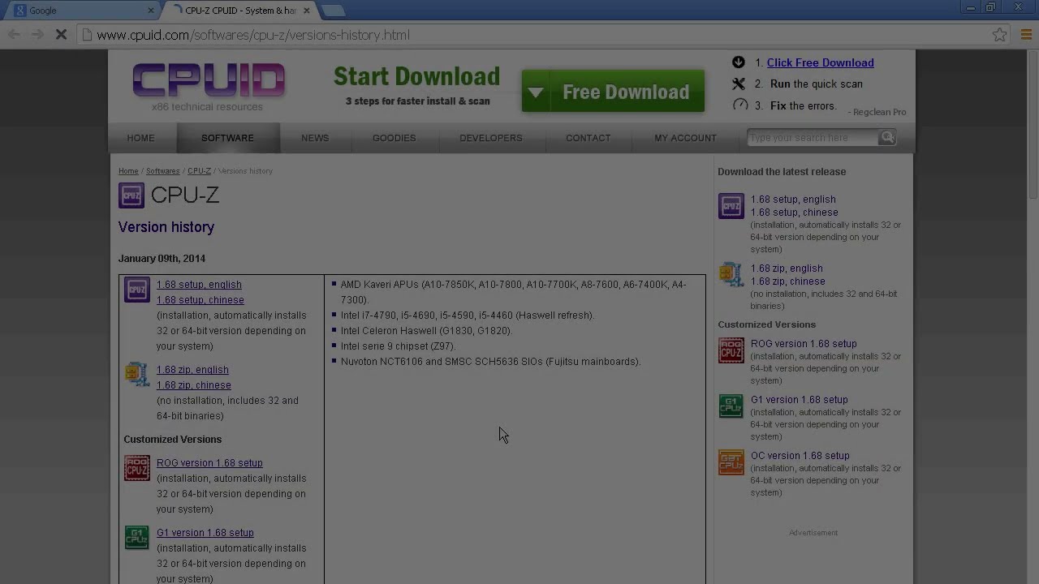This screenshot has height=584, width=1039.
Task: Click sidebar CPU-Z setup icon
Action: click(731, 206)
